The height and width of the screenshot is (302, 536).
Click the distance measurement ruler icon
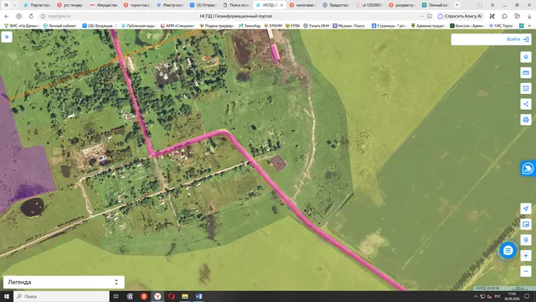coord(526,73)
